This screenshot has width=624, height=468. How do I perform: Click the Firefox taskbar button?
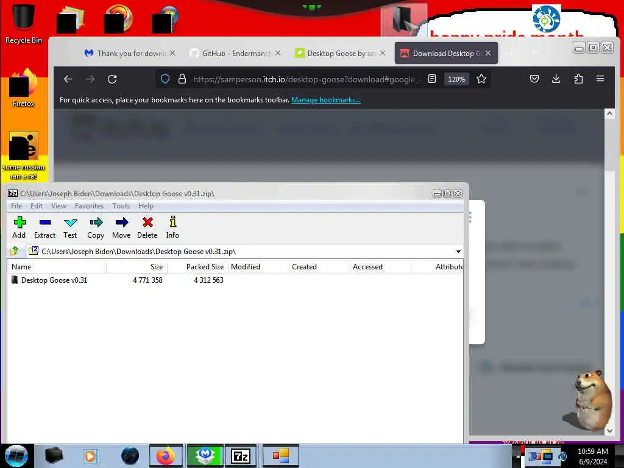pyautogui.click(x=166, y=456)
